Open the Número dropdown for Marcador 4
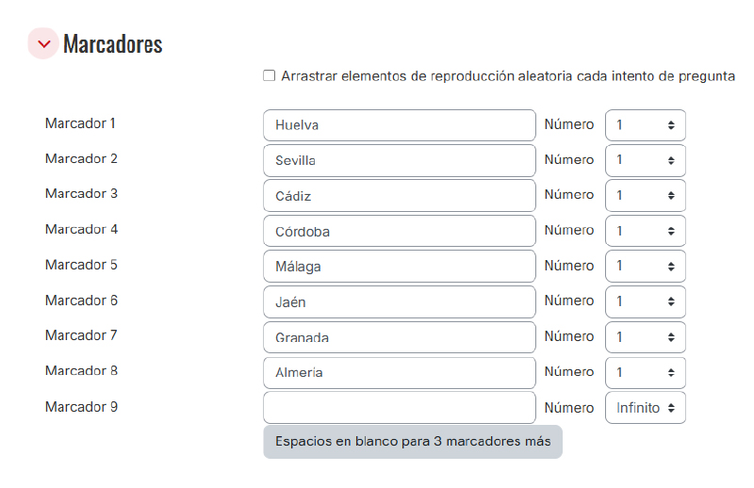 pos(645,231)
